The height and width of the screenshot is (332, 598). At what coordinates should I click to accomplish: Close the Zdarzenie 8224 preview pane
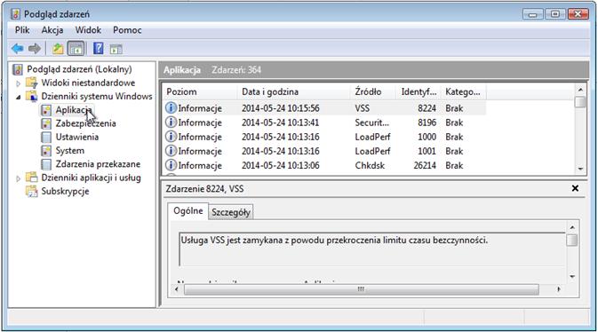(x=575, y=188)
